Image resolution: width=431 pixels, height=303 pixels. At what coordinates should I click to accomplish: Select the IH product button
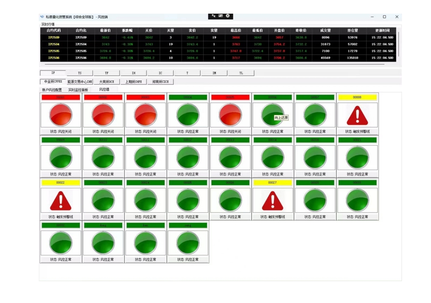[134, 73]
